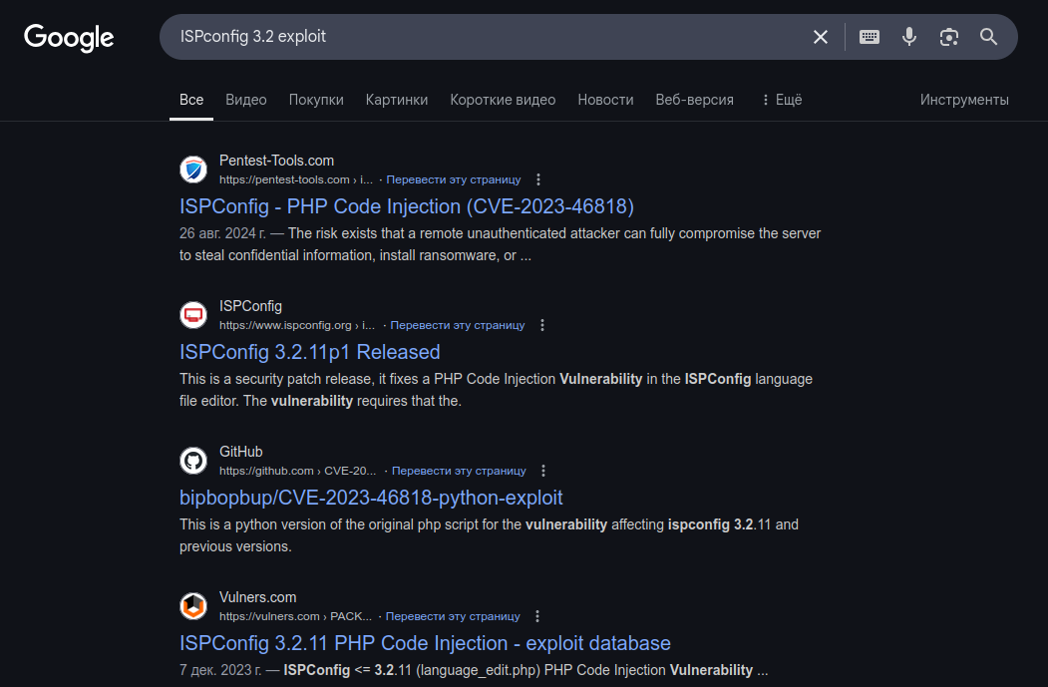This screenshot has width=1048, height=687.
Task: Click the 26 авг. 2024 г. snippet
Action: coord(500,244)
